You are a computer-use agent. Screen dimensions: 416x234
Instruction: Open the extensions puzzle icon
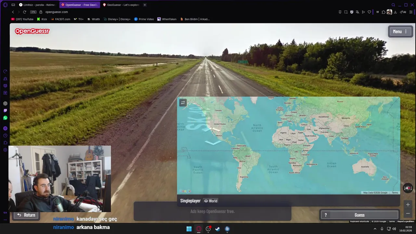pos(383,12)
